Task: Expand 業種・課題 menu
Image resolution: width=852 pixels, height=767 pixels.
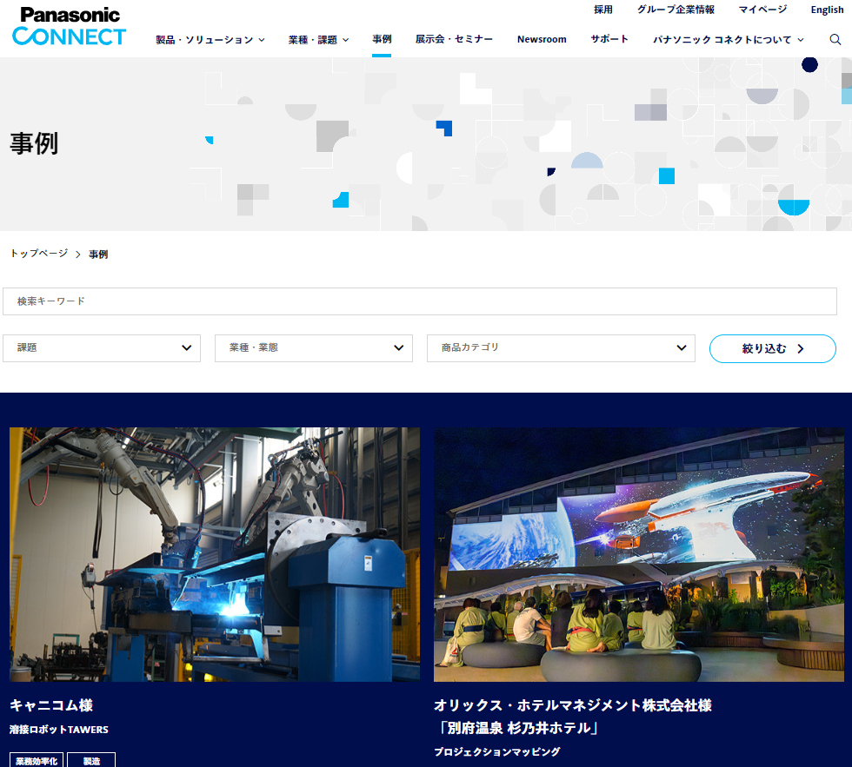Action: [x=318, y=40]
